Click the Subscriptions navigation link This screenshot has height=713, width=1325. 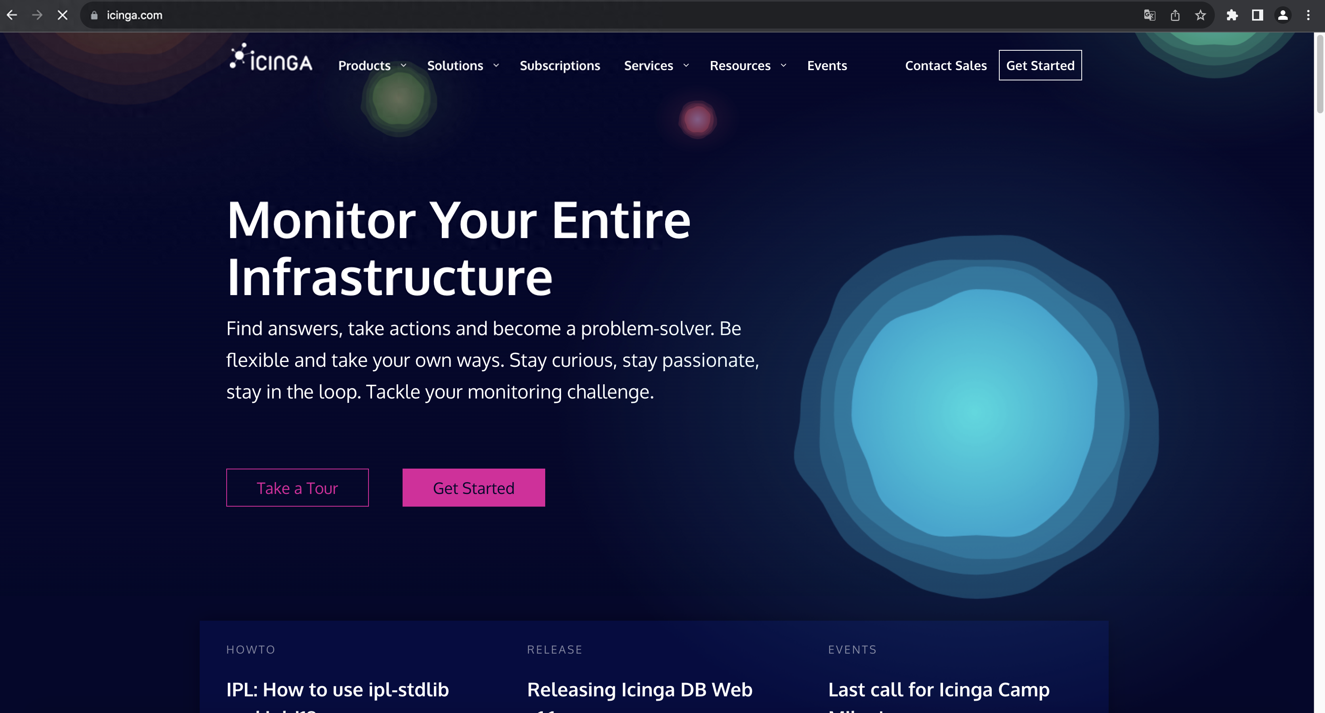point(559,65)
